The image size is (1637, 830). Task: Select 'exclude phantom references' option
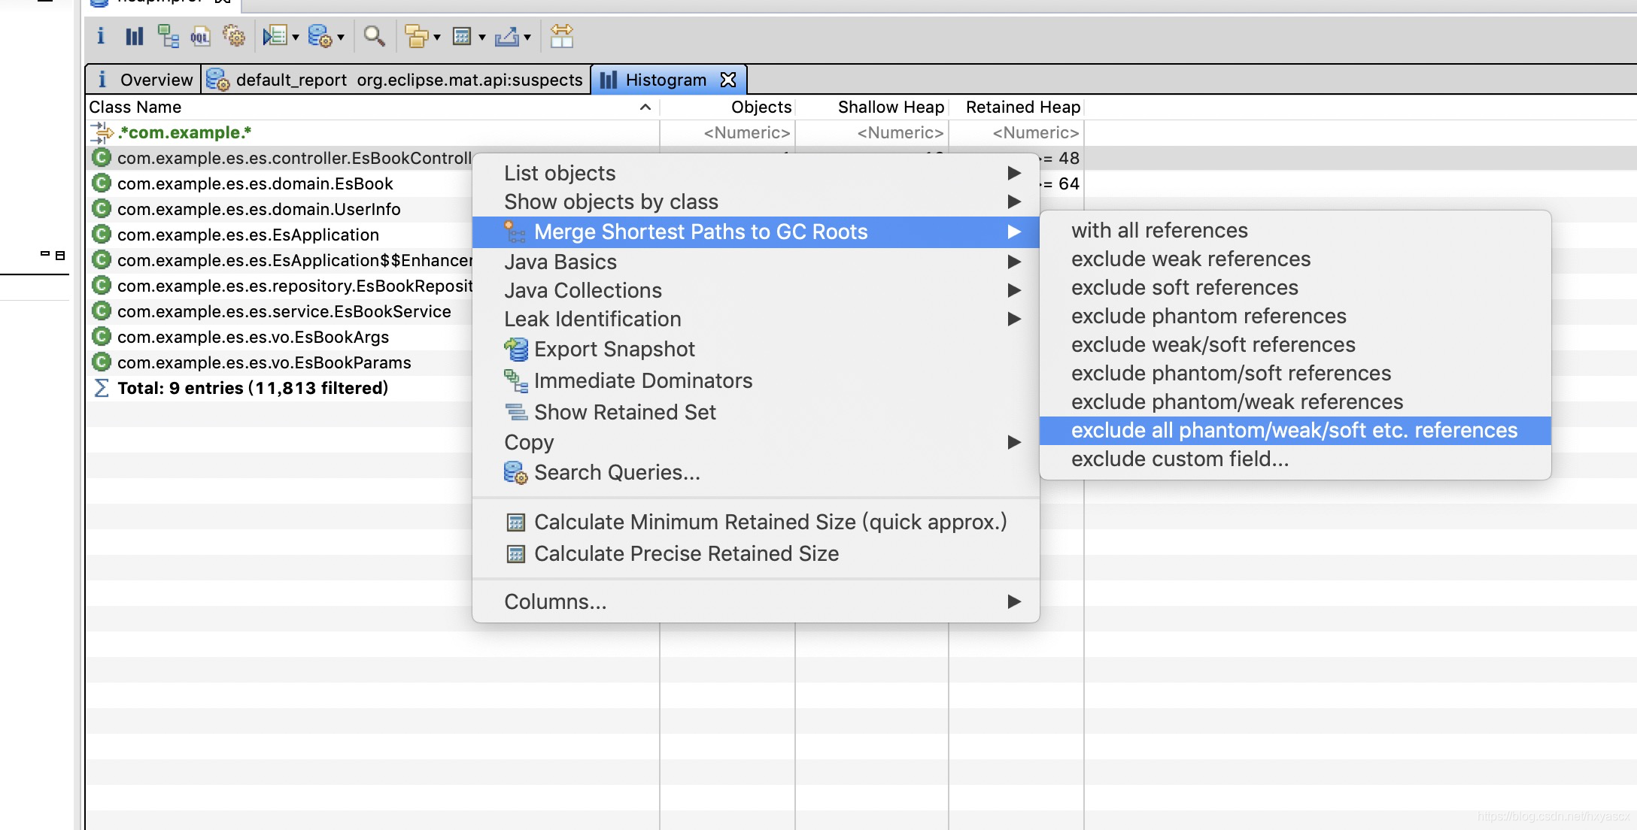point(1295,316)
